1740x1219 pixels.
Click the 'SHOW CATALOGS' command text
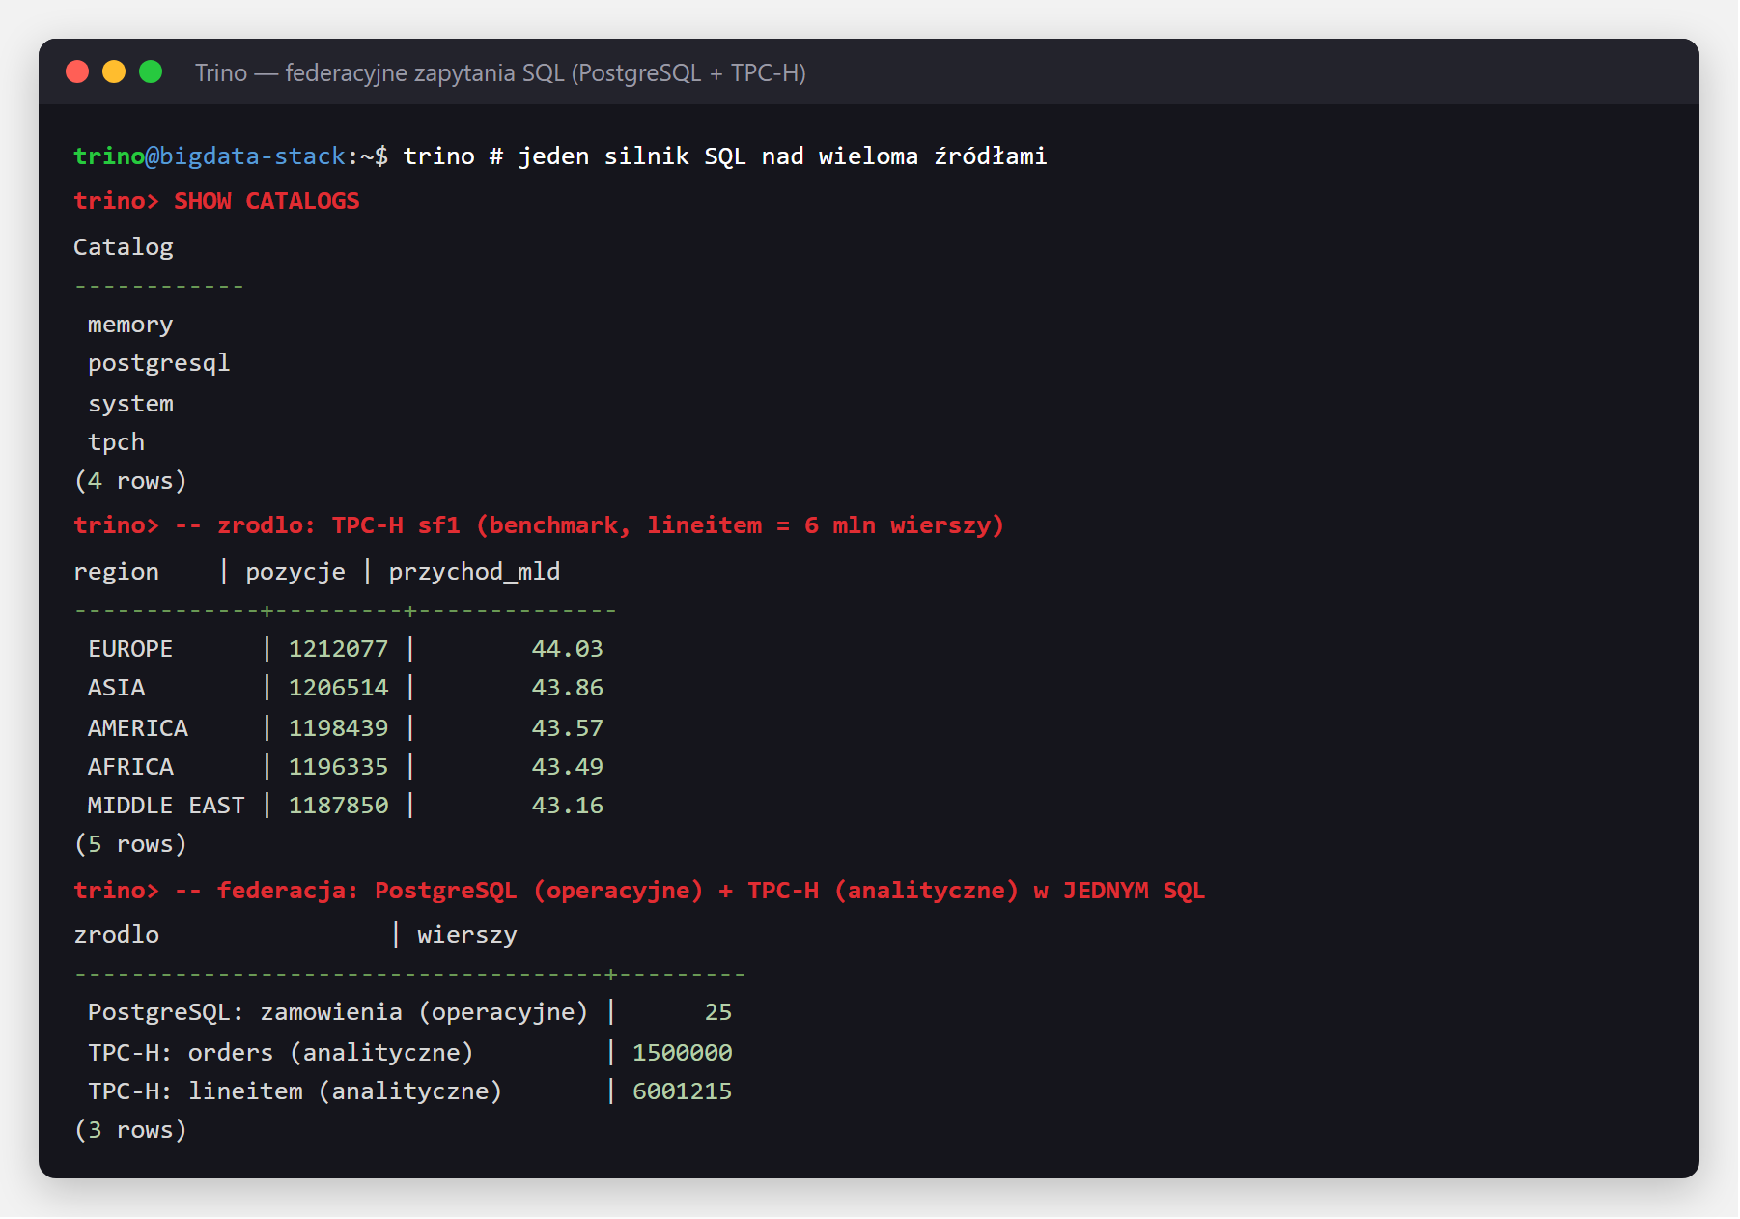267,201
